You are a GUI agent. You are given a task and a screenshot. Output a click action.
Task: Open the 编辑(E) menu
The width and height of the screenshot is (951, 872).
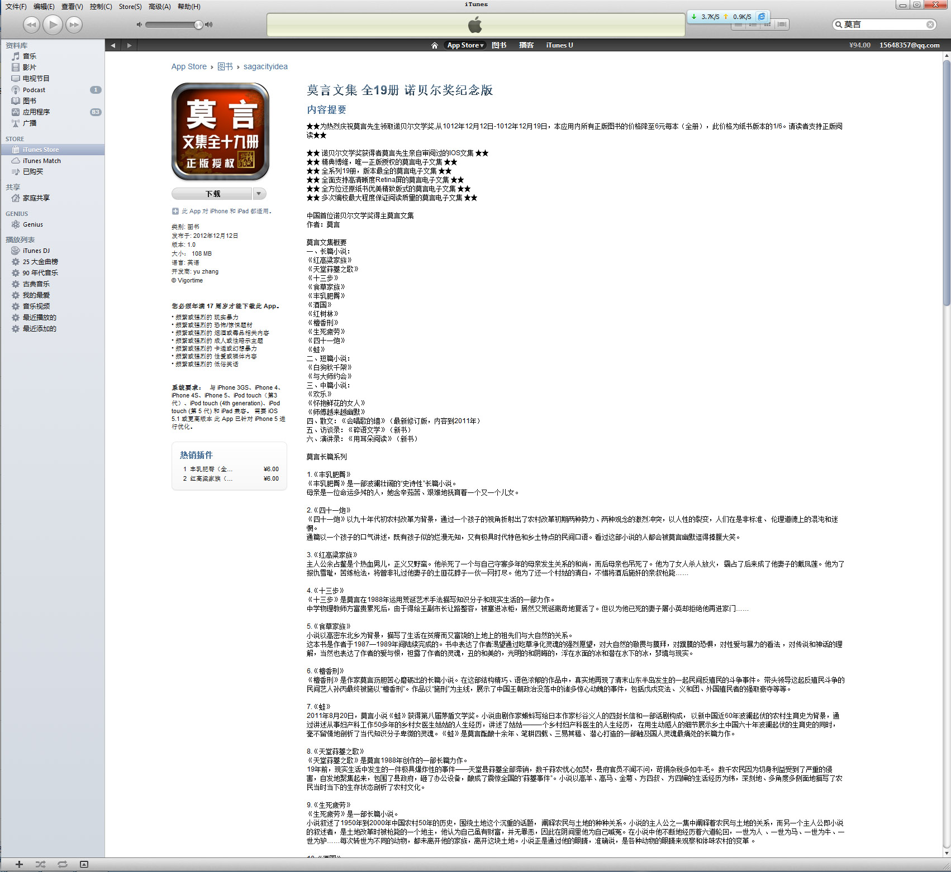pos(44,7)
